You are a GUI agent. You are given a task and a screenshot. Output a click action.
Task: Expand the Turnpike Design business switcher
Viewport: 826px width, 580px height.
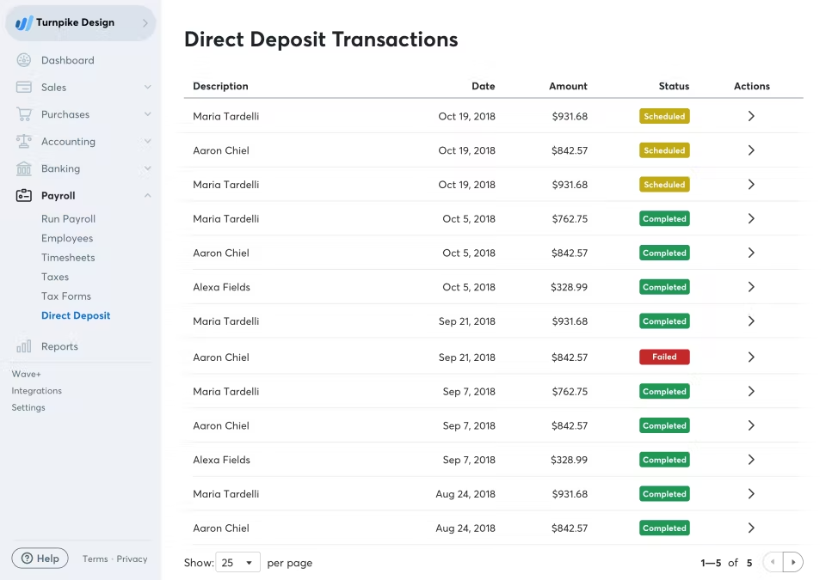point(145,23)
